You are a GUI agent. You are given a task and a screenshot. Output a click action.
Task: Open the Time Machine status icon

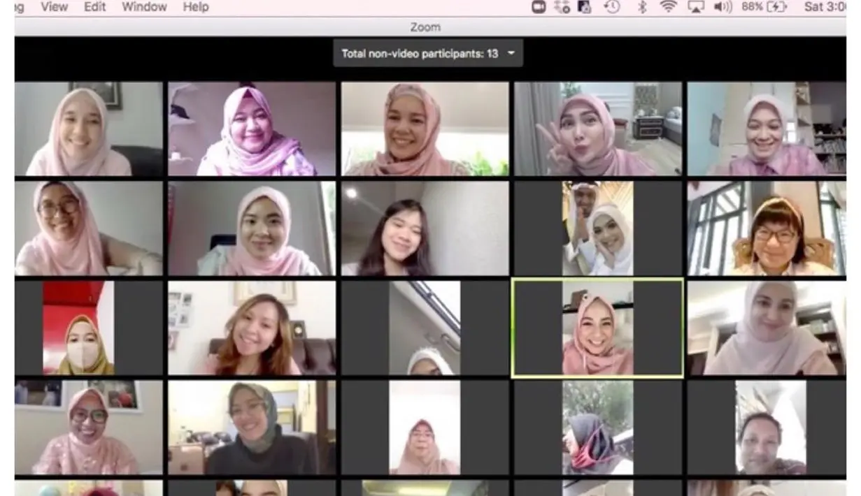click(x=612, y=7)
